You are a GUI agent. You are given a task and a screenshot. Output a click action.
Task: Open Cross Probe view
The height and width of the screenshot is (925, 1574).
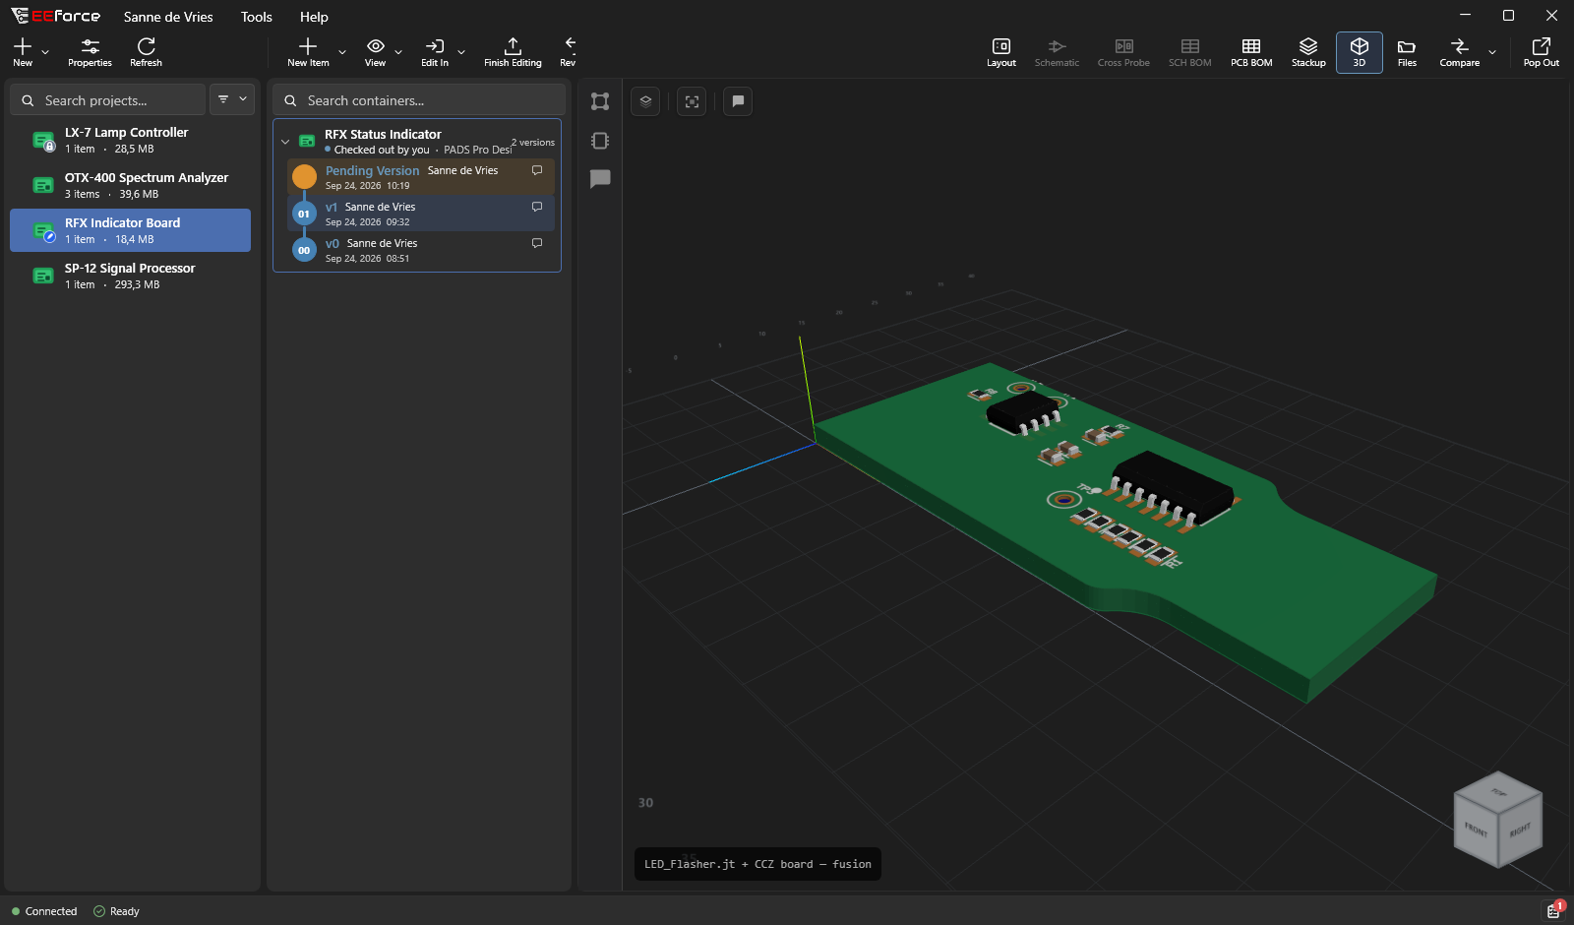[x=1123, y=52]
